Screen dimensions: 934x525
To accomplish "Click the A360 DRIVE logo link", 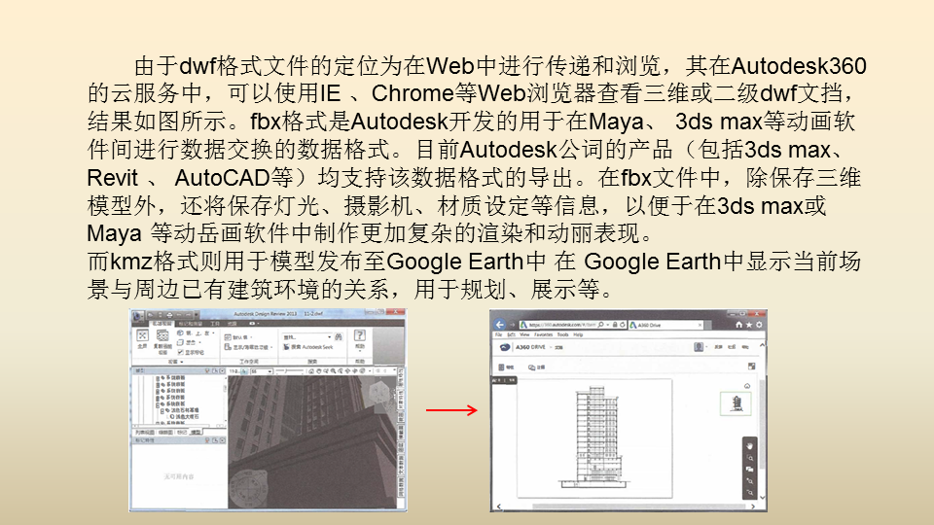I will (523, 347).
